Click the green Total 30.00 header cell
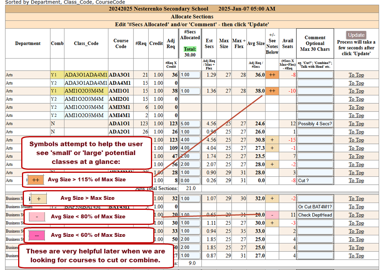 (x=190, y=52)
